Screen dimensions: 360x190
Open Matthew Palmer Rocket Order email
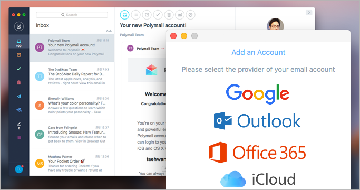(72, 163)
